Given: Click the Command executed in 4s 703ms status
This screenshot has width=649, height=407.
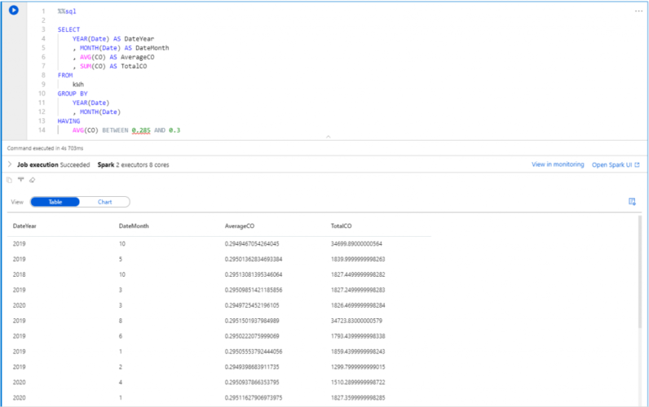Looking at the screenshot, I should coord(45,148).
